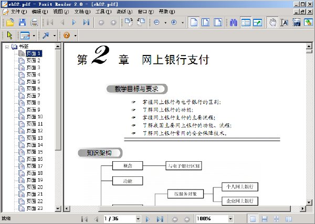The width and height of the screenshot is (315, 224).
Task: Open search with the binoculars icon
Action: pyautogui.click(x=234, y=23)
